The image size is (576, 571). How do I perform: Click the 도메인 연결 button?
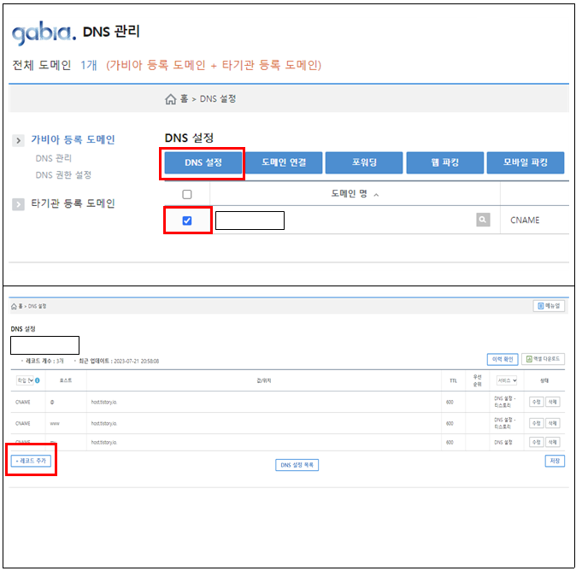[x=284, y=162]
